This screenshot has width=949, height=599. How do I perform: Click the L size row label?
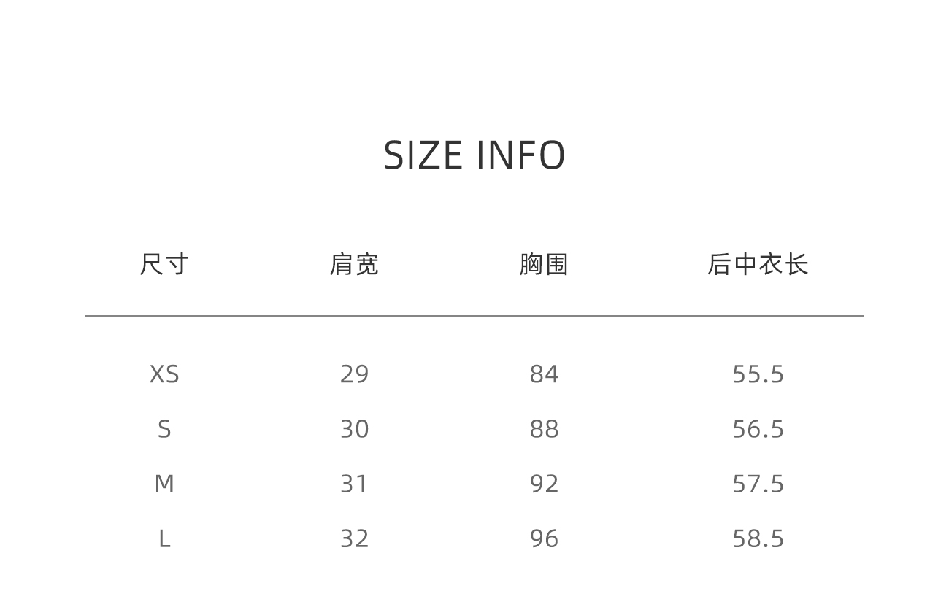coord(164,538)
